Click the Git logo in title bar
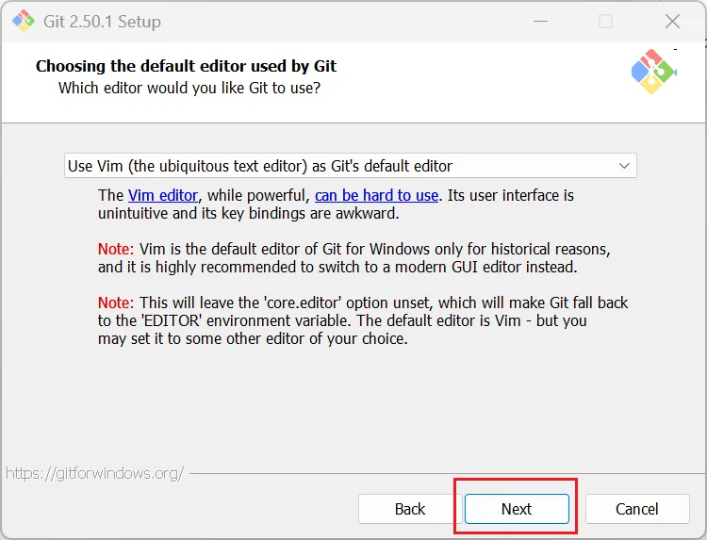This screenshot has height=540, width=707. tap(23, 21)
